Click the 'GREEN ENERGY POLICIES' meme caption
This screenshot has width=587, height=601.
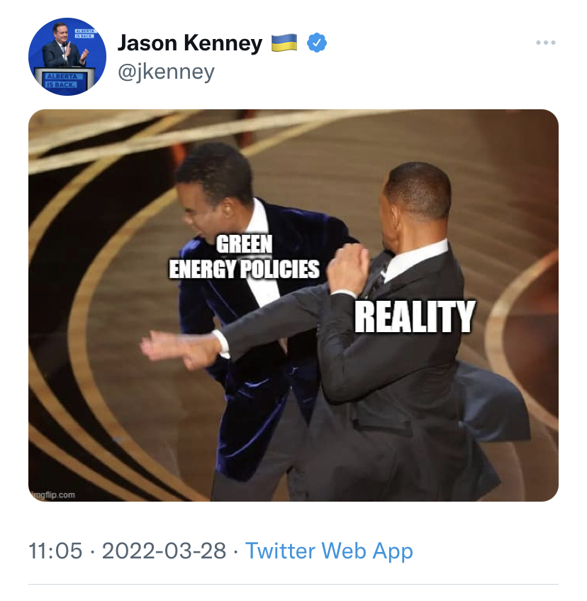pos(243,257)
